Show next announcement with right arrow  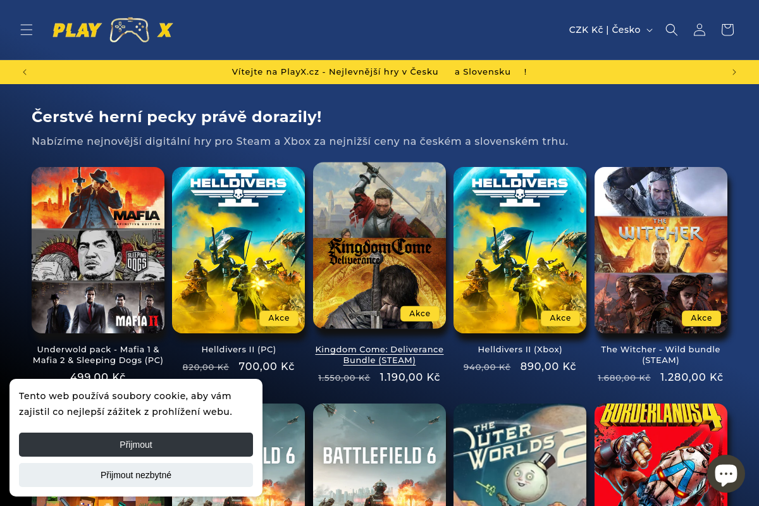tap(734, 72)
